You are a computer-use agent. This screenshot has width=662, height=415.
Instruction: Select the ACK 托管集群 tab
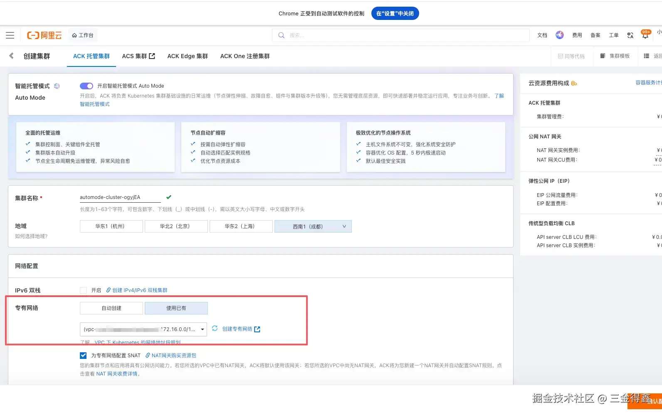[x=91, y=56]
